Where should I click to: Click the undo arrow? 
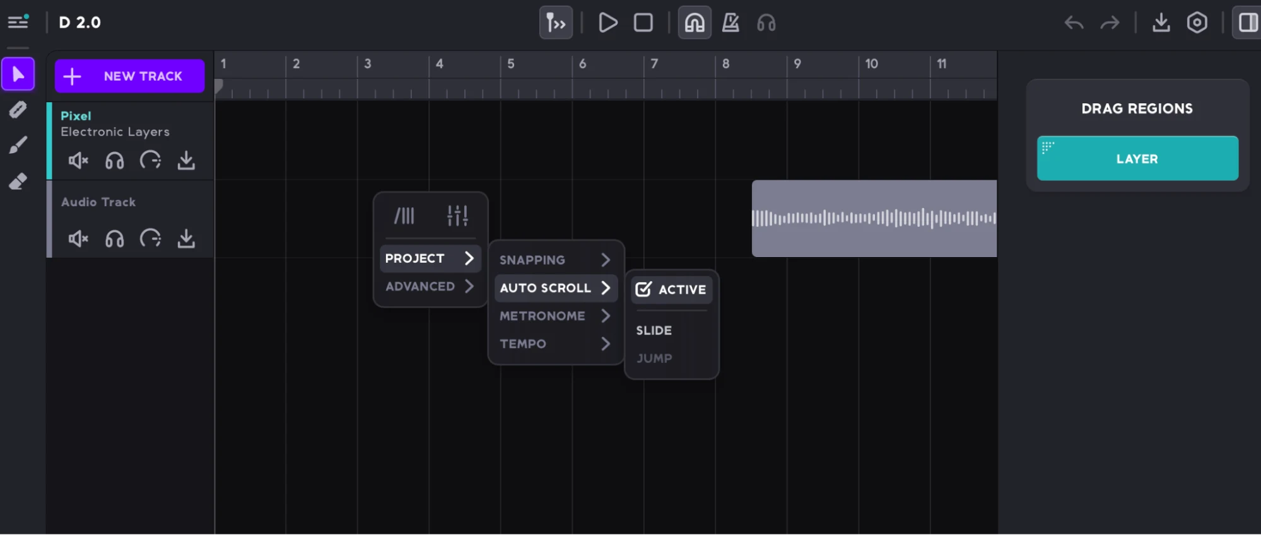pos(1074,23)
